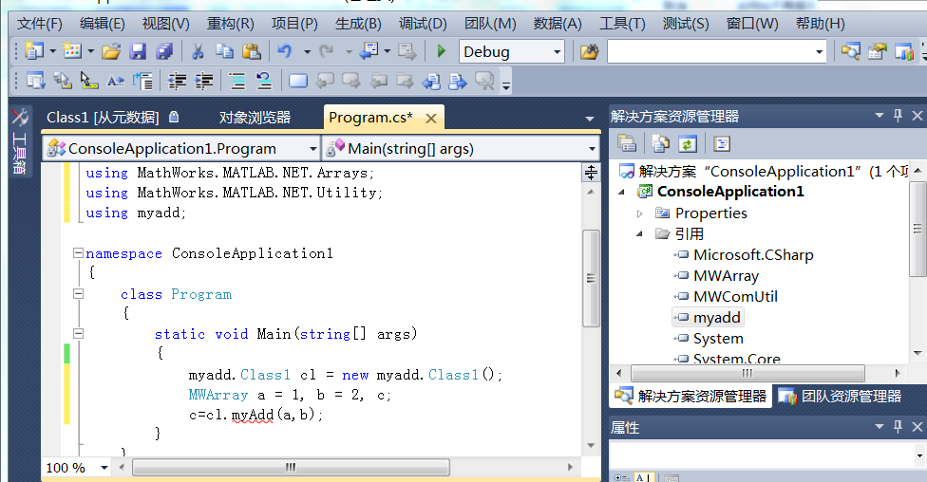Pin the Solution Explorer panel
The height and width of the screenshot is (482, 927).
tap(899, 115)
